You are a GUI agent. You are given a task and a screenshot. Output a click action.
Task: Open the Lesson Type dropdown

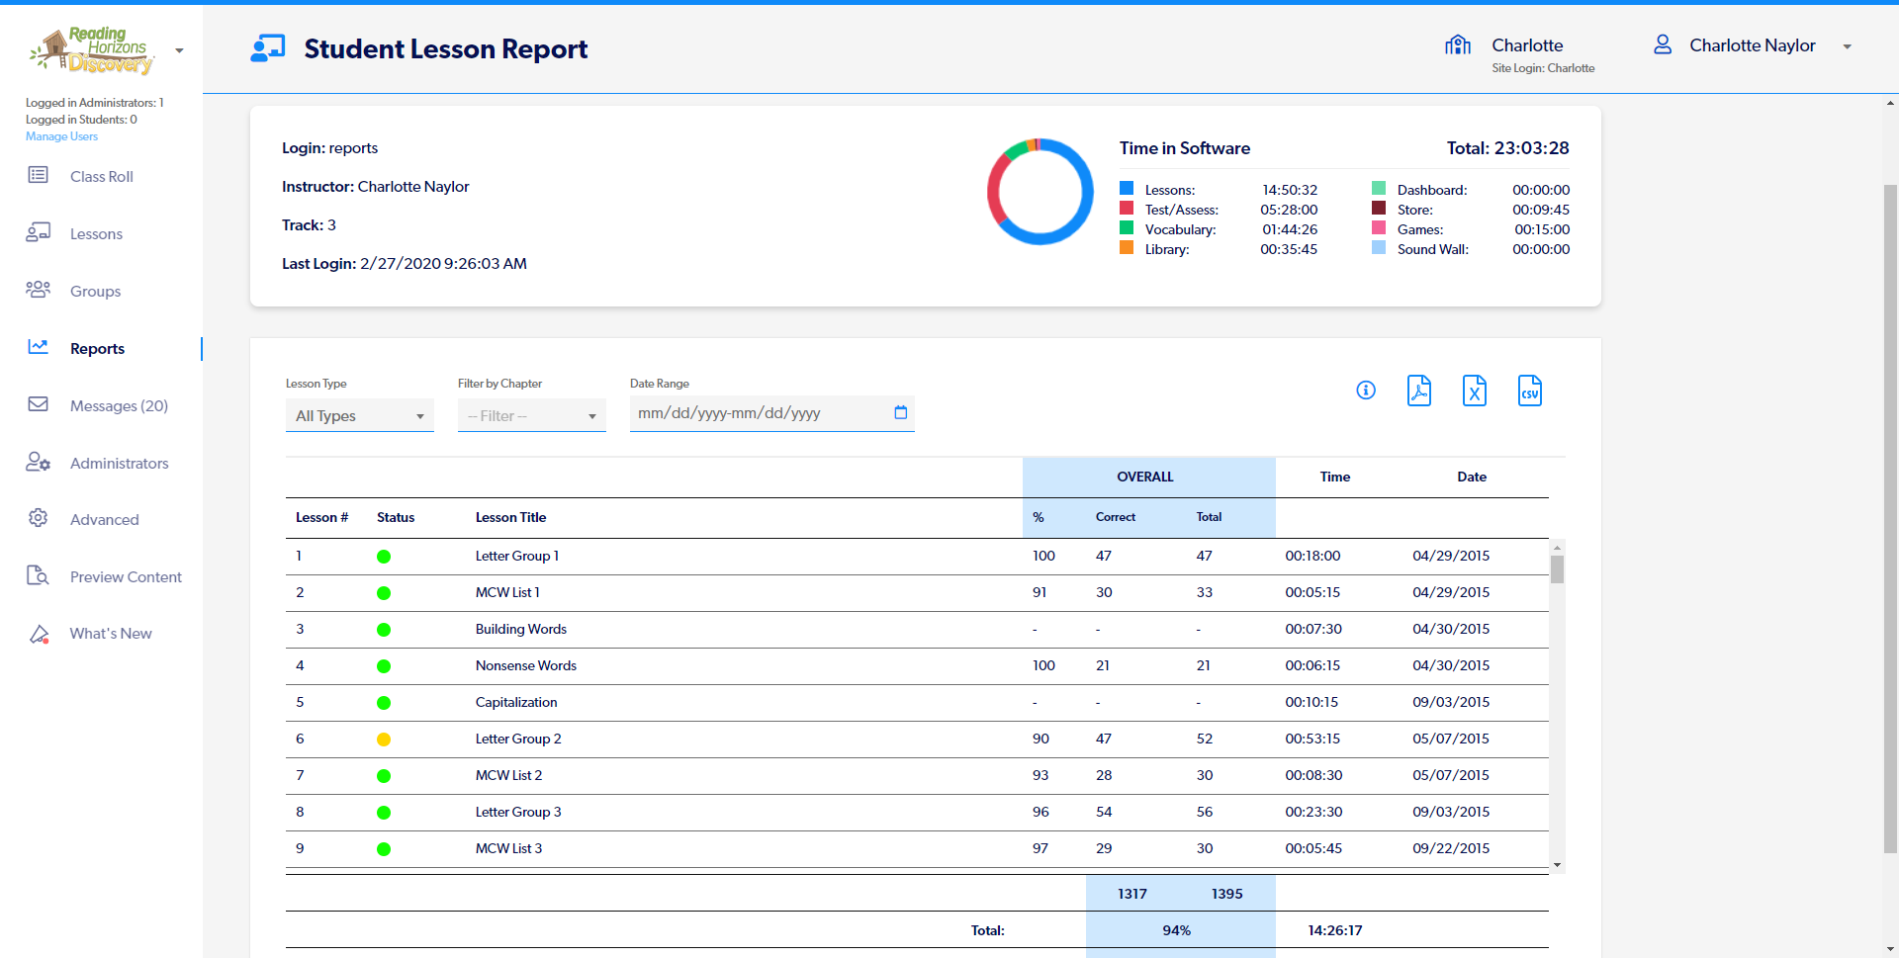(359, 415)
